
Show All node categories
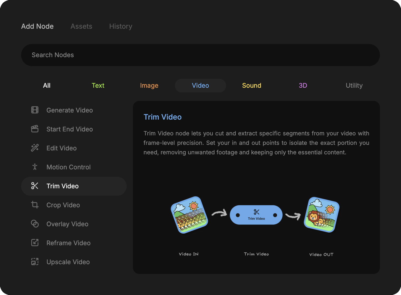[x=47, y=86]
